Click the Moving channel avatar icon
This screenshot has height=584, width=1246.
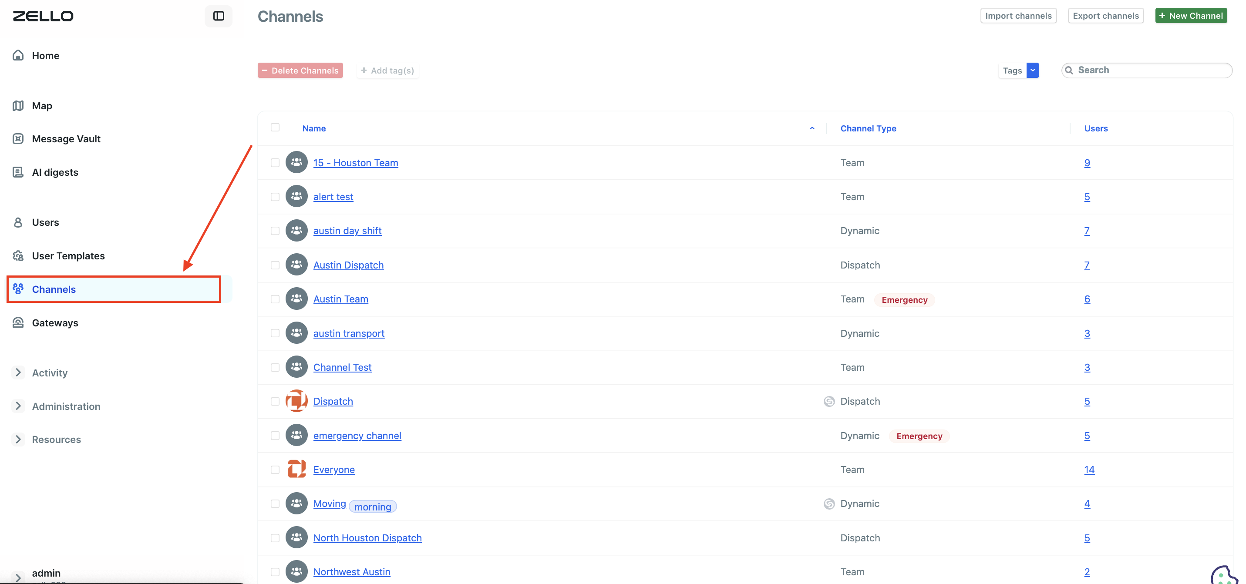click(x=296, y=503)
